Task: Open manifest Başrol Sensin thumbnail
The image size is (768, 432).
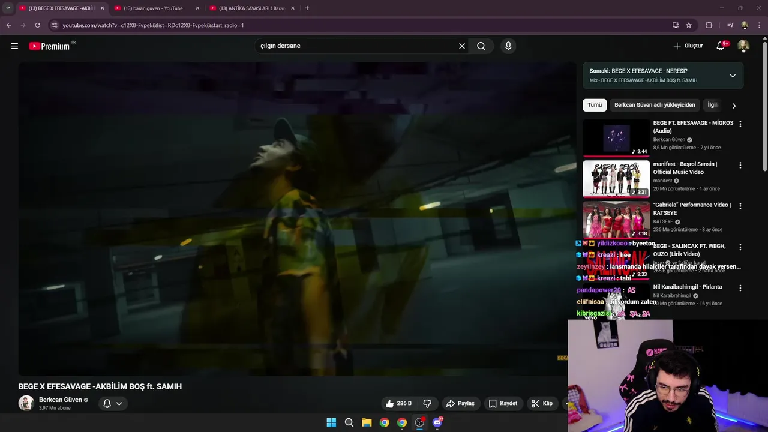Action: click(x=616, y=179)
